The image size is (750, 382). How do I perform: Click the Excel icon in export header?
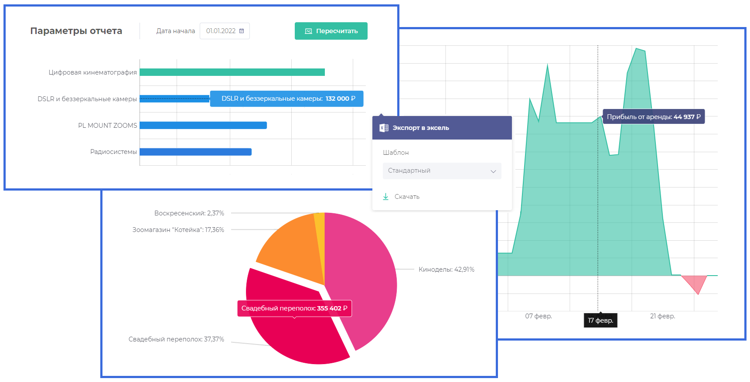pyautogui.click(x=384, y=128)
